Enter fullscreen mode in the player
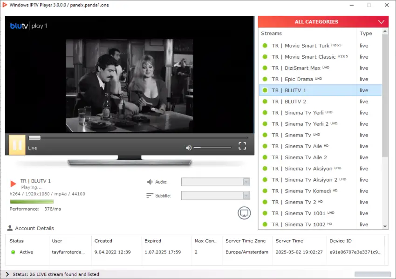 click(x=242, y=146)
